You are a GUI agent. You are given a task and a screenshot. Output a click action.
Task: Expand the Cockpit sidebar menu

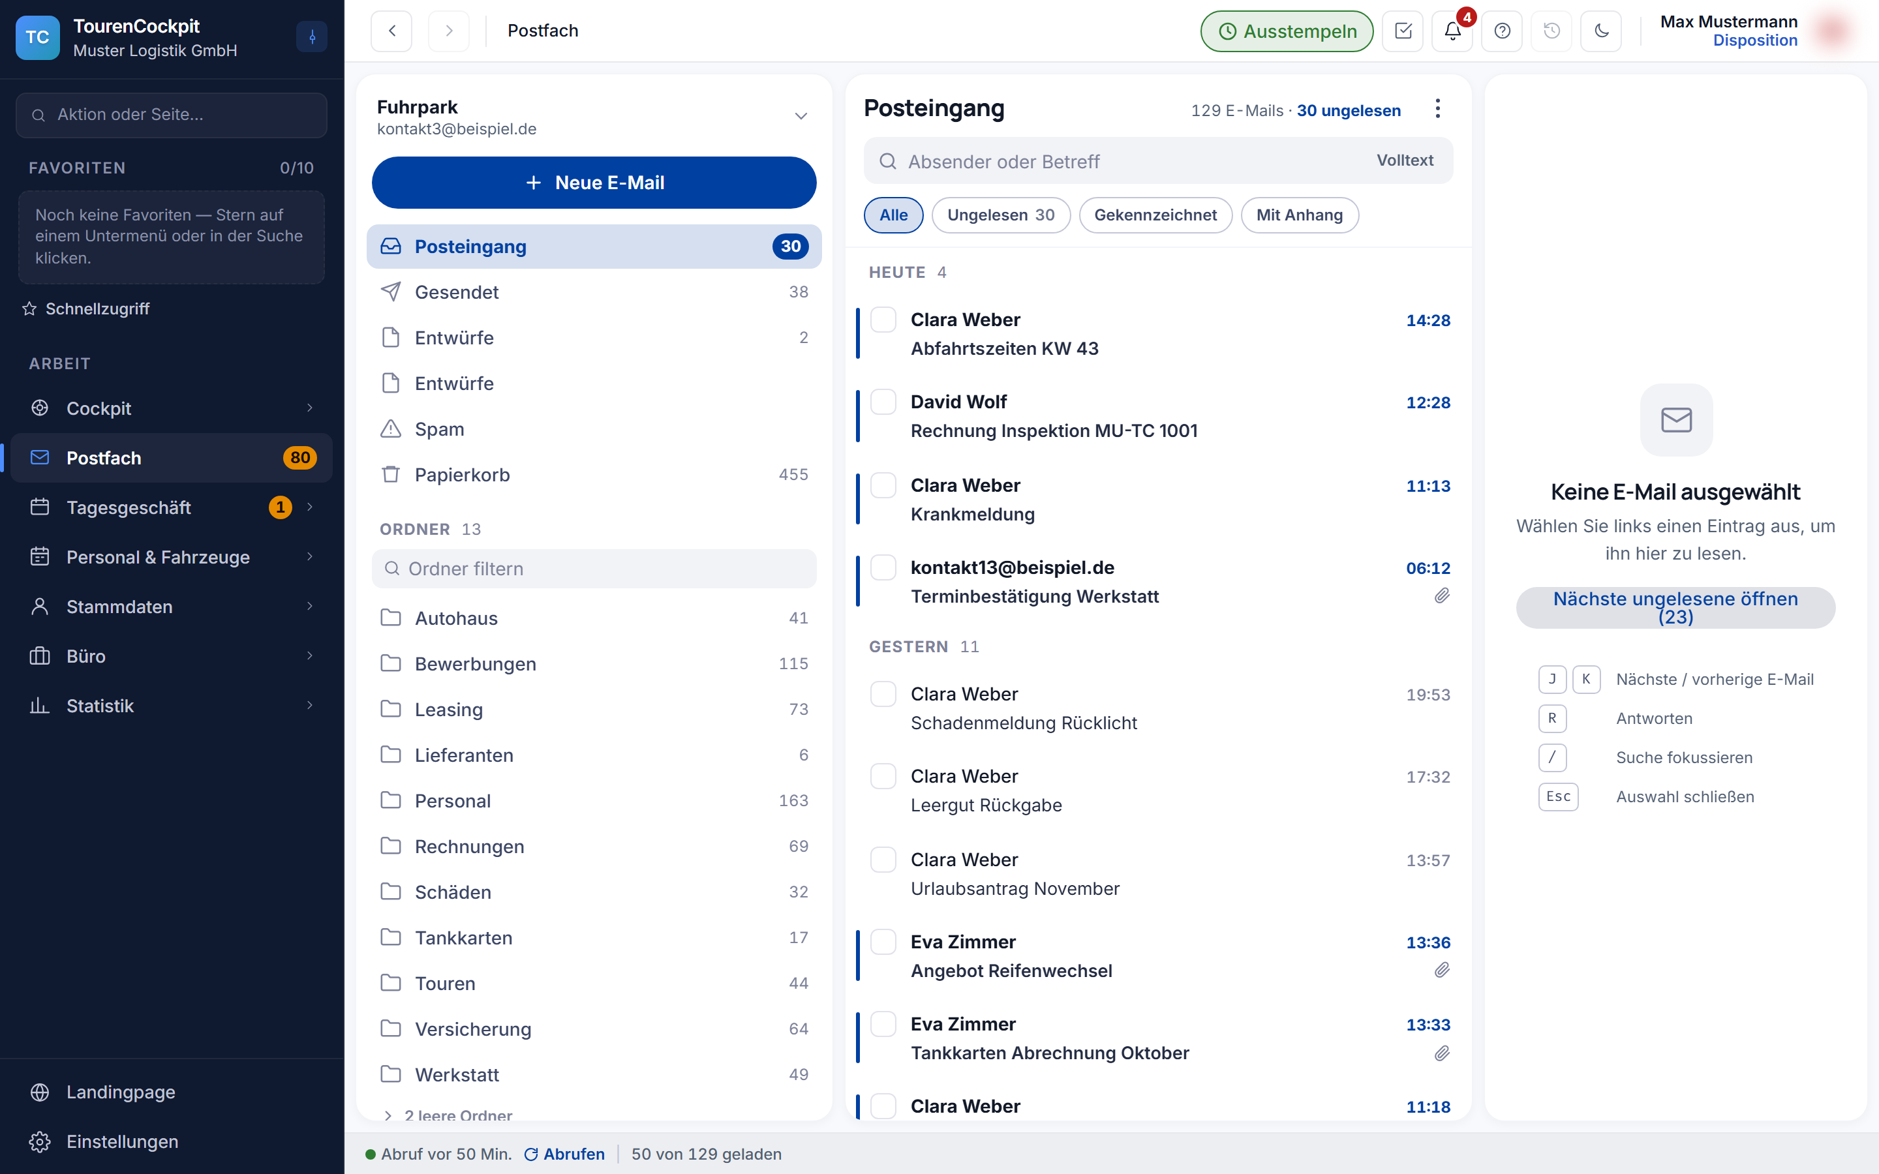pyautogui.click(x=310, y=408)
